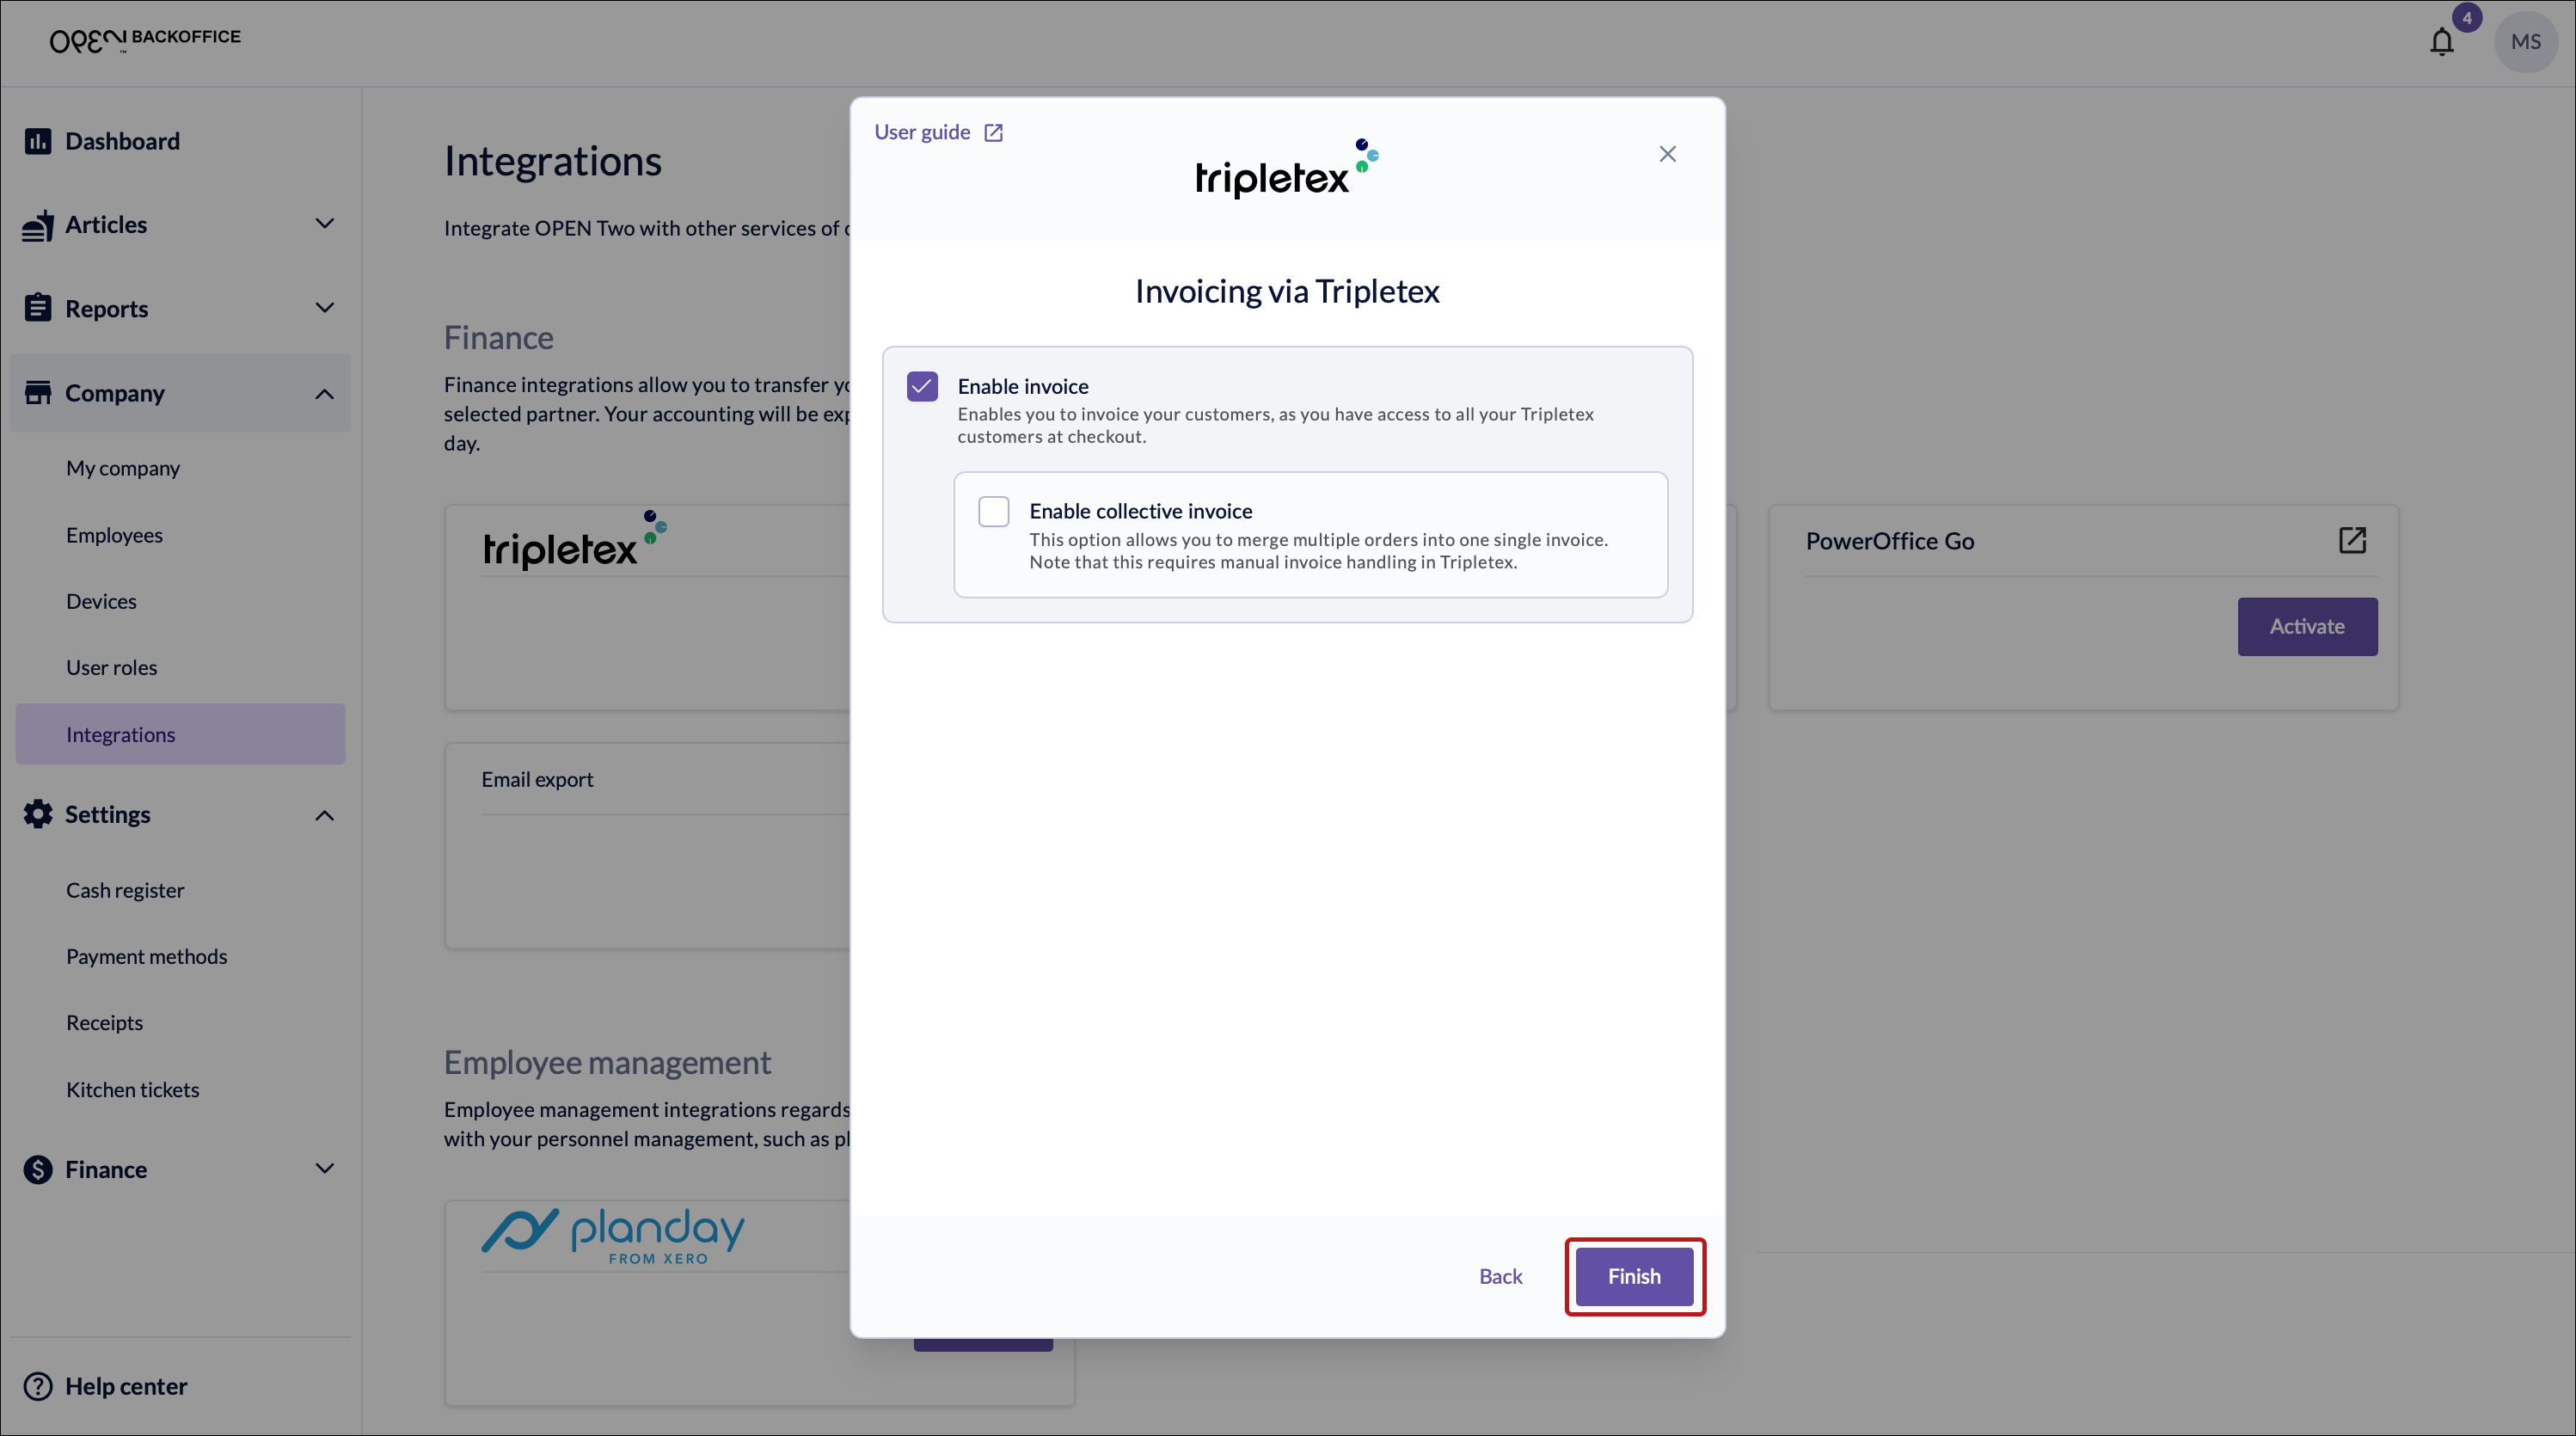Click the notification bell icon
Image resolution: width=2576 pixels, height=1436 pixels.
[x=2441, y=42]
